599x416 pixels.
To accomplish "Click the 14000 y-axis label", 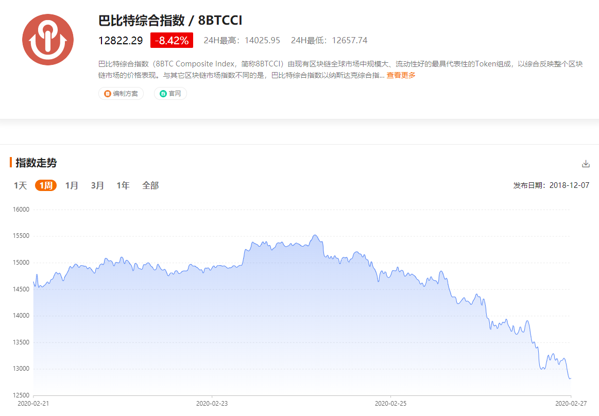I will [21, 316].
